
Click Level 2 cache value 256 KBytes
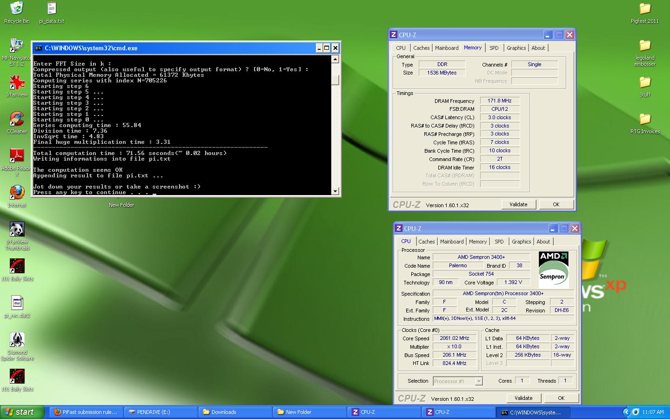point(528,355)
